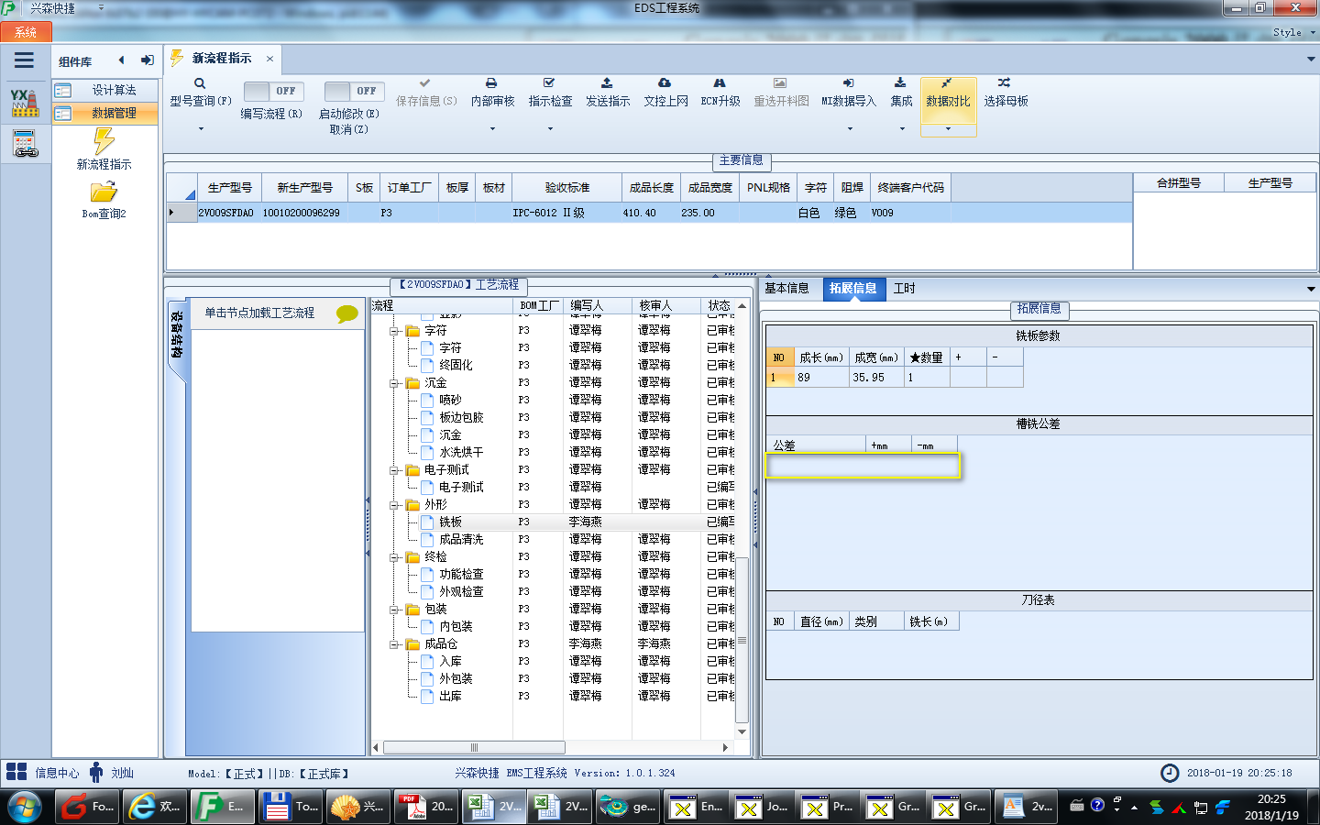Click the 集成 download icon
This screenshot has height=825, width=1320.
[x=901, y=83]
